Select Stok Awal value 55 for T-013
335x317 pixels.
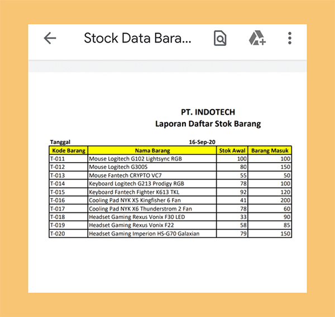coord(232,176)
